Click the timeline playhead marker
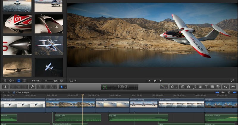 point(83,95)
